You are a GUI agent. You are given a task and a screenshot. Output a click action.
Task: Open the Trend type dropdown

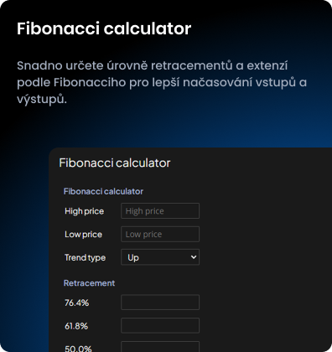coord(160,257)
